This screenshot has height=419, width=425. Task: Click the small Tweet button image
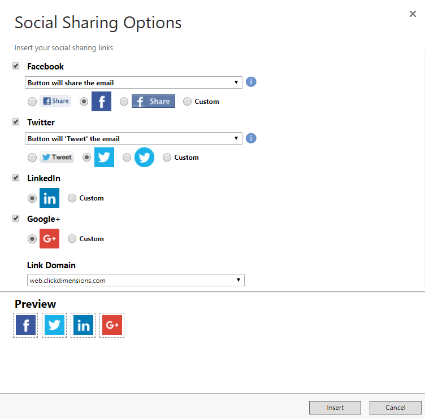57,157
